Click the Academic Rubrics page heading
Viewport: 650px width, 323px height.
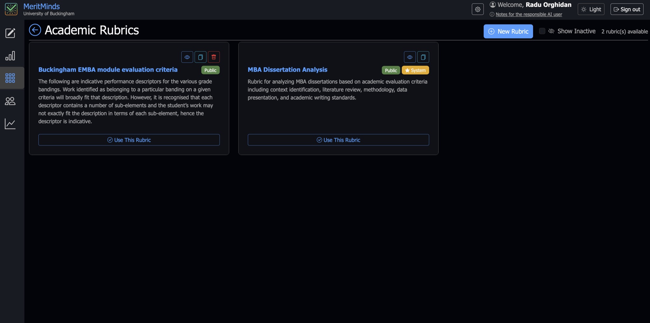click(x=92, y=30)
